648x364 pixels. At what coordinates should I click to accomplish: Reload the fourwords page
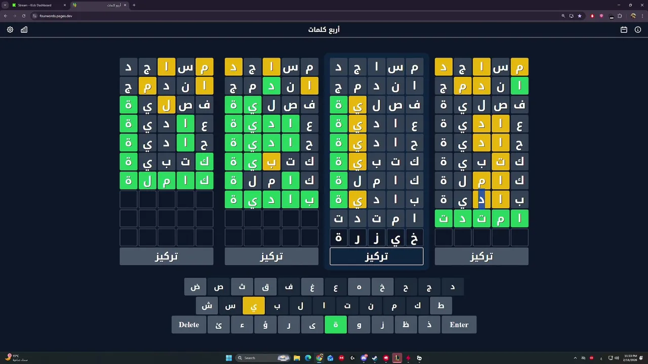tap(23, 16)
